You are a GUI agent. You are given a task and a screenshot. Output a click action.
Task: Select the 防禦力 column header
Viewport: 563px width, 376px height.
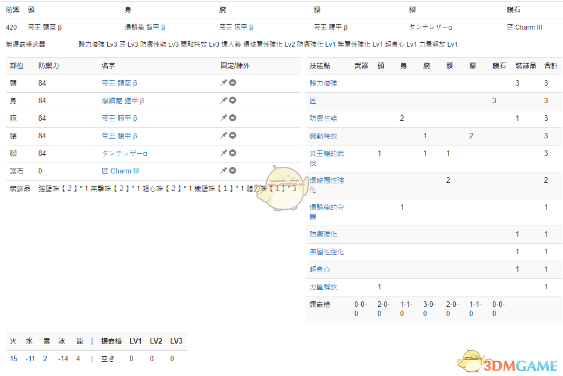click(49, 65)
